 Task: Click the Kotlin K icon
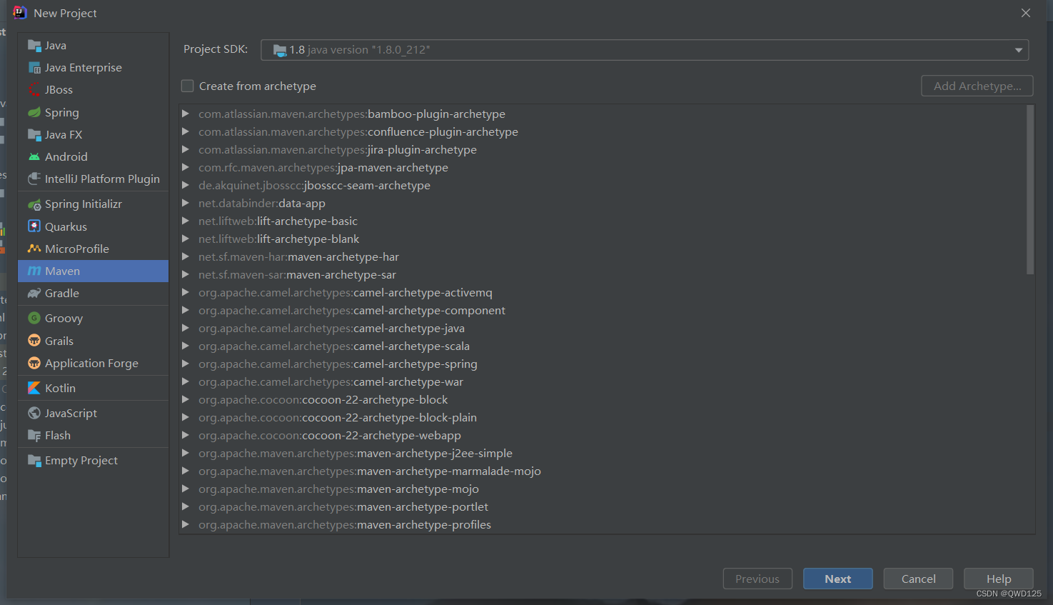click(34, 388)
